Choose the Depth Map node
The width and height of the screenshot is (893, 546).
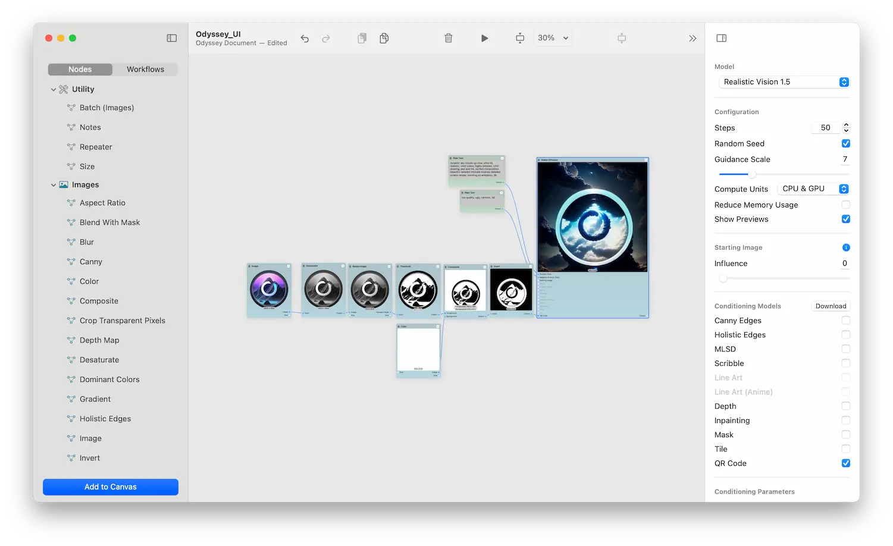pyautogui.click(x=99, y=340)
